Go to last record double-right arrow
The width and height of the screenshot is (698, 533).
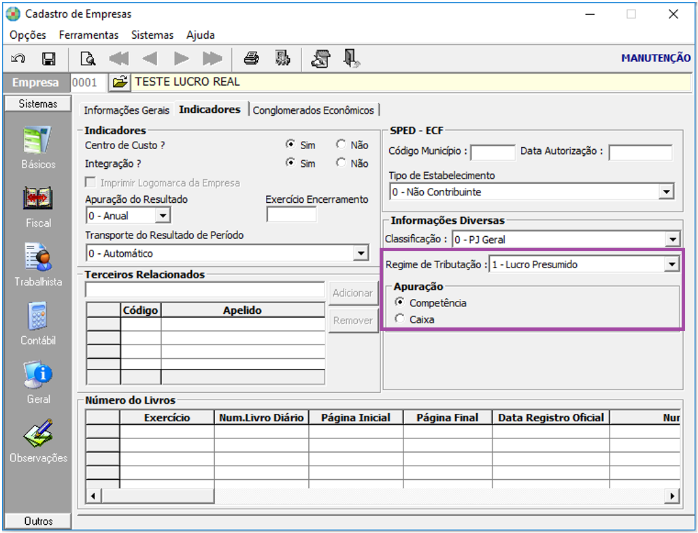212,59
